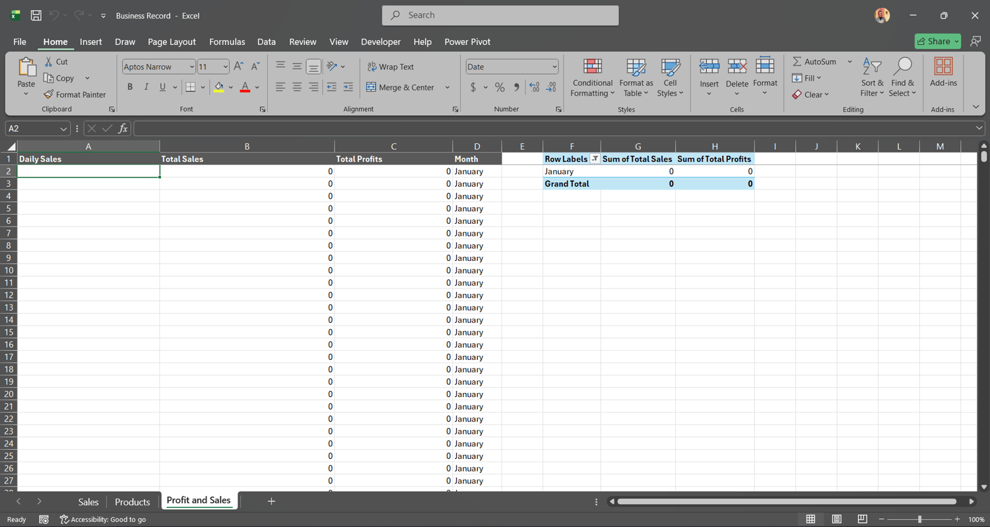Screen dimensions: 990x527
Task: Click the Insert cells icon
Action: (x=709, y=66)
